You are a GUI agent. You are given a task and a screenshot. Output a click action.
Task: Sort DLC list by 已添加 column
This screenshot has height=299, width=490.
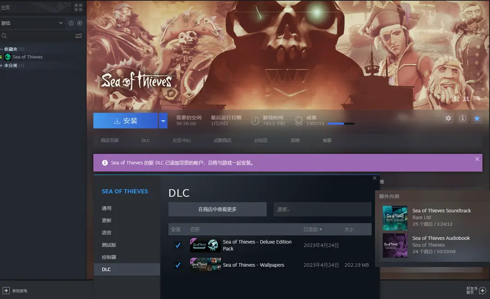[313, 229]
